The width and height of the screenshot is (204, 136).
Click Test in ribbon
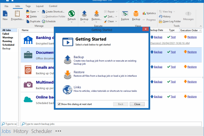point(109,16)
